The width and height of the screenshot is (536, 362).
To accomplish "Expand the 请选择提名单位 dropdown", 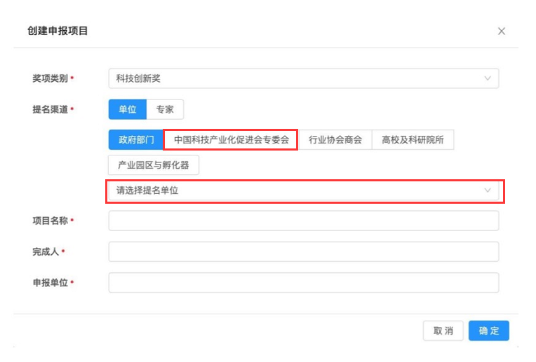I will (x=303, y=190).
